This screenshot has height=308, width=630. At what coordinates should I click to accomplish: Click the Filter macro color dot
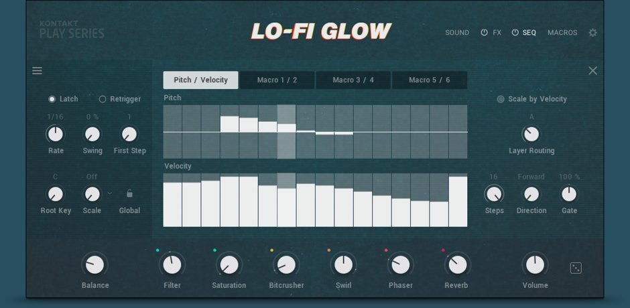157,250
